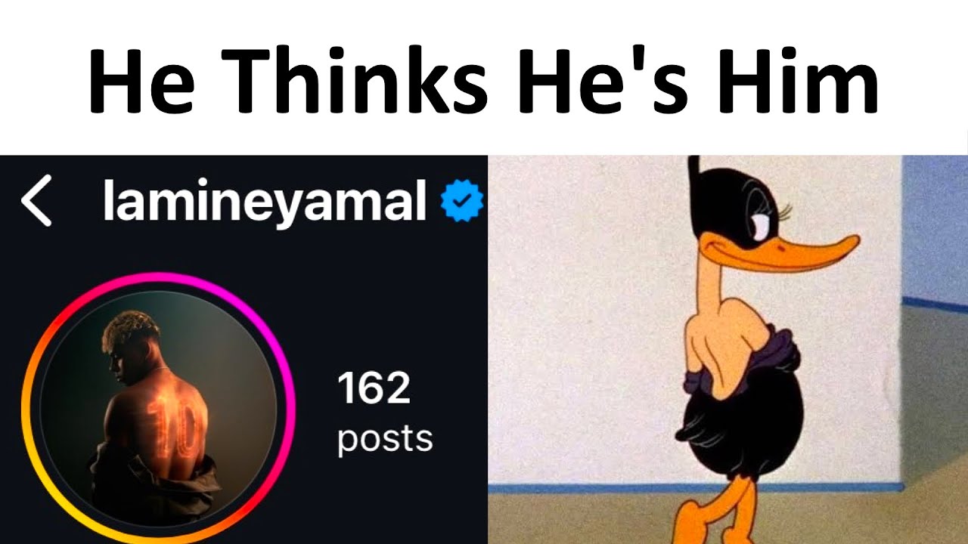
Task: Click the tan floor in cartoon panel
Action: pyautogui.click(x=832, y=521)
